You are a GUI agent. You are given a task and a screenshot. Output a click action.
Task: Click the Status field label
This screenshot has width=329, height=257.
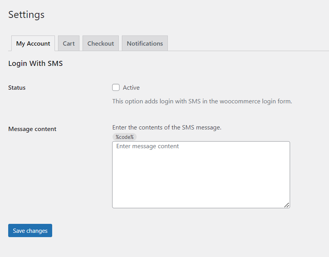pyautogui.click(x=17, y=88)
